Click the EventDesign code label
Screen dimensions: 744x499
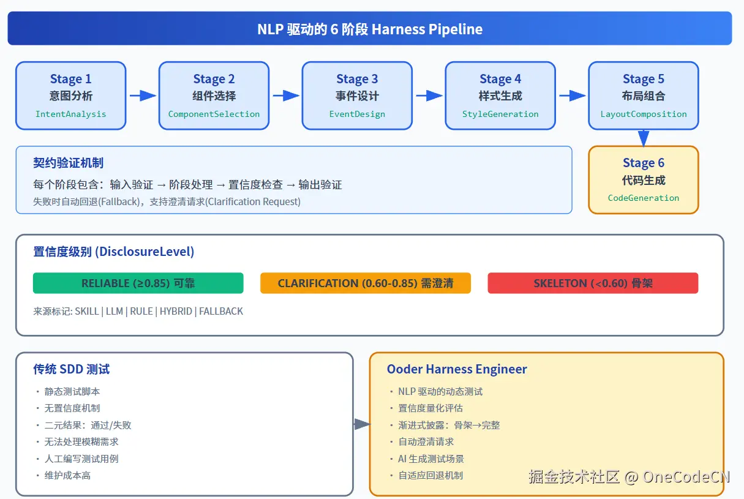(357, 114)
